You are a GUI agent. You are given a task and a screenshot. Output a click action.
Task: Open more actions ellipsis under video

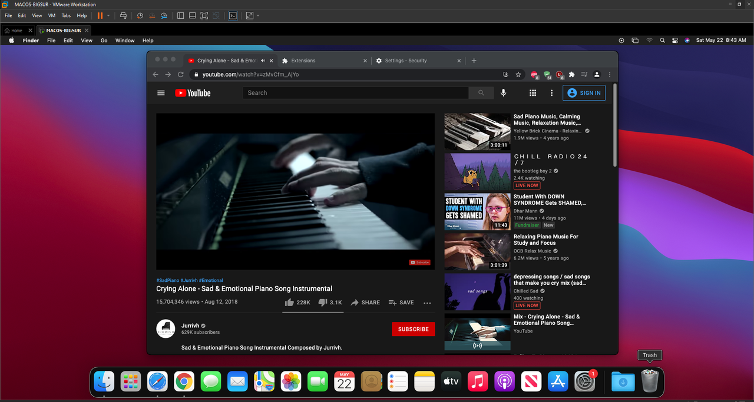click(x=427, y=303)
